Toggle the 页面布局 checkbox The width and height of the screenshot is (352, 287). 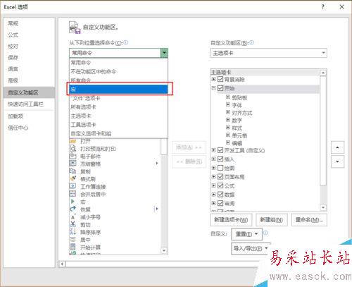(220, 176)
